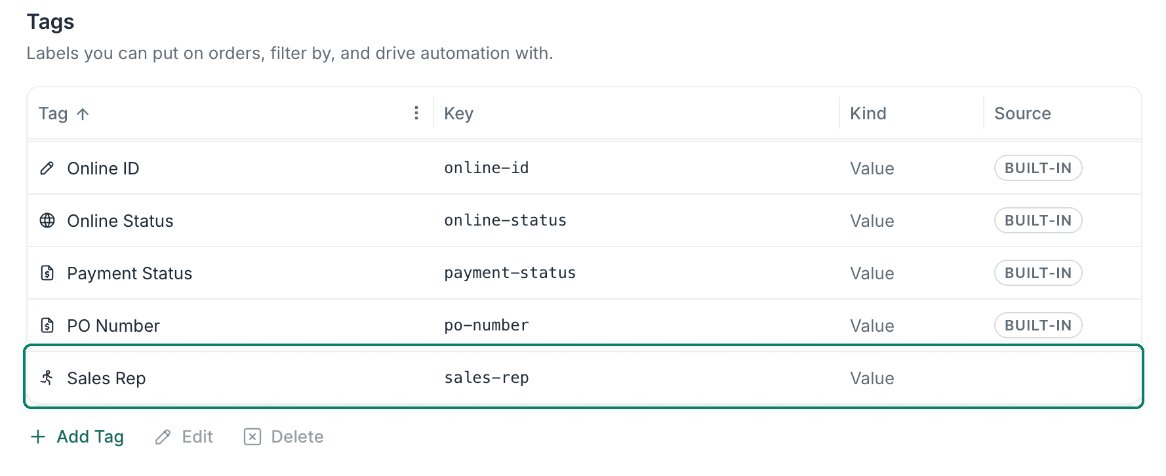Sort by the Source column header
This screenshot has height=476, width=1166.
[1022, 113]
